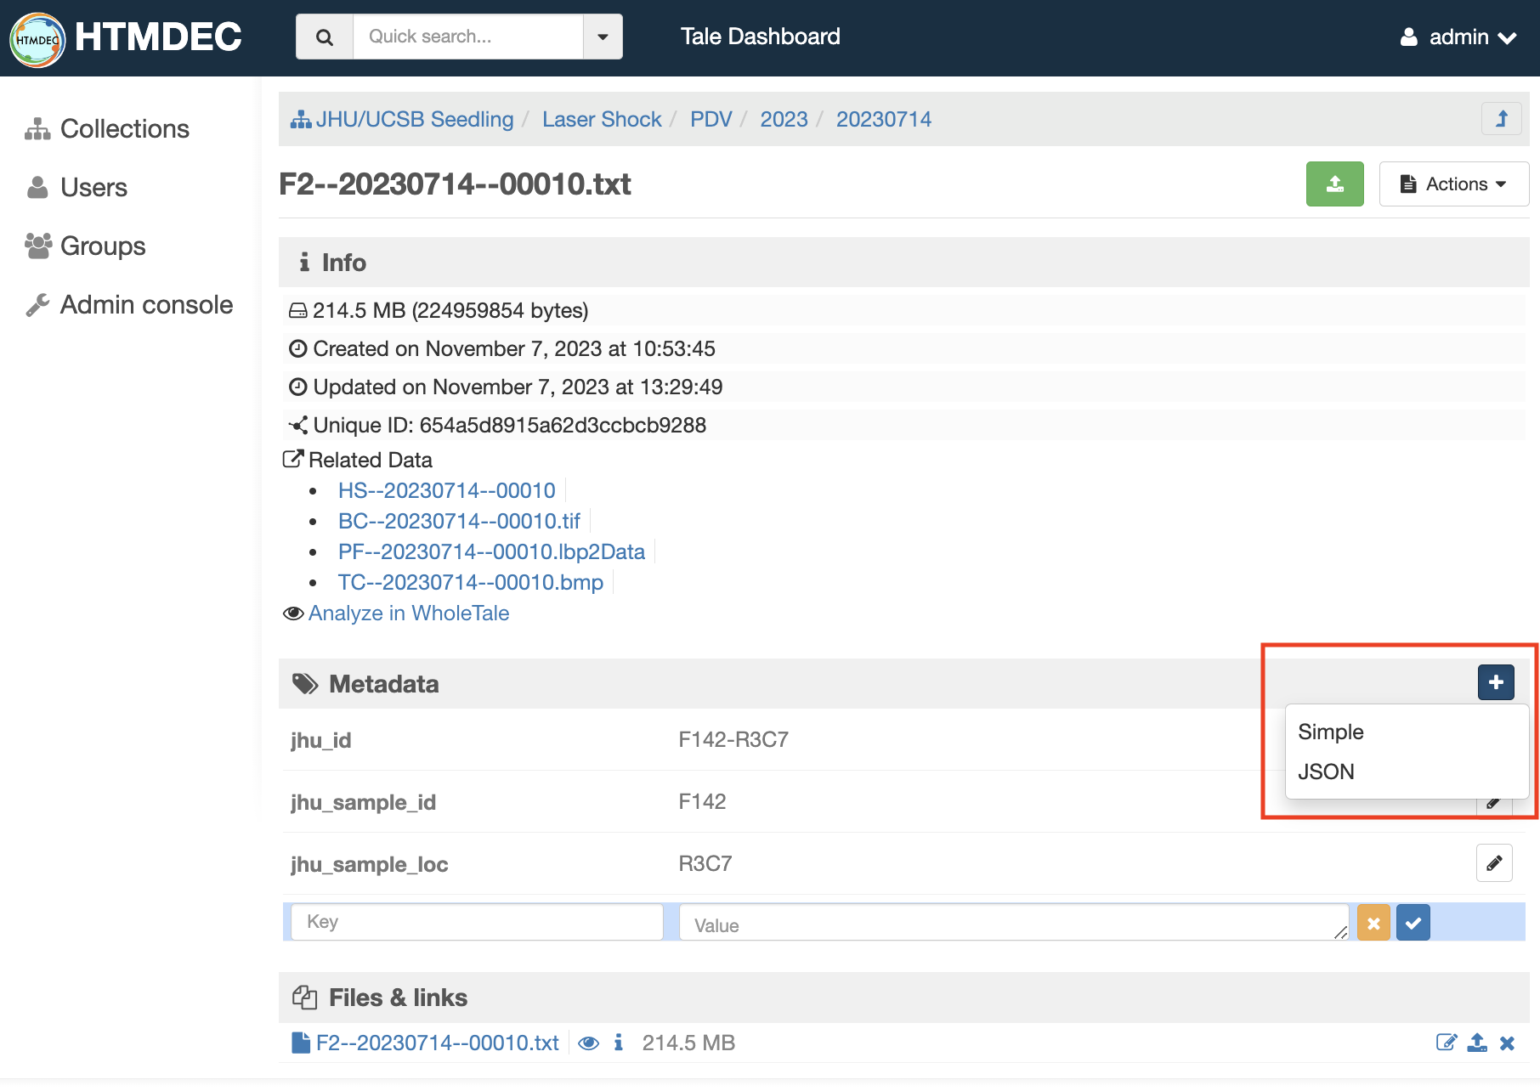This screenshot has height=1091, width=1540.
Task: Cancel new metadata entry with orange X
Action: pos(1373,923)
